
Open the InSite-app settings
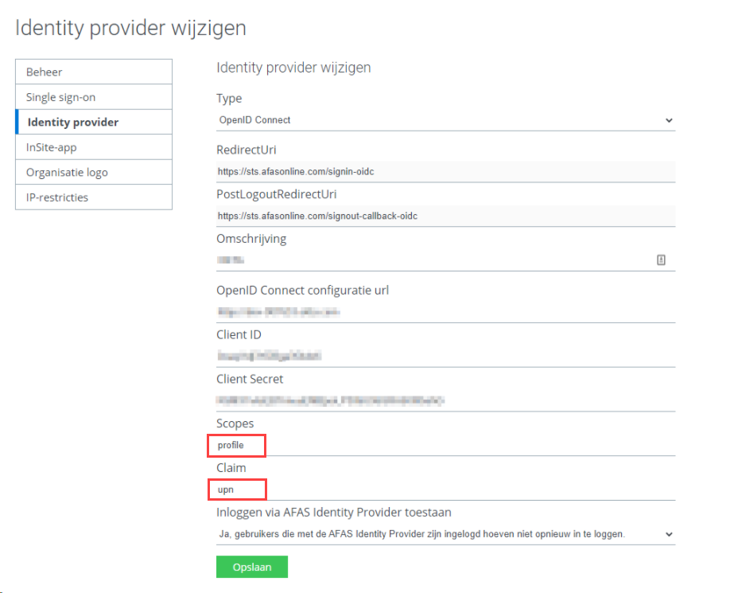(94, 147)
